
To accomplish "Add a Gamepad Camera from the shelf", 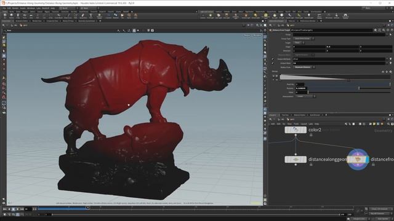I will (x=345, y=16).
